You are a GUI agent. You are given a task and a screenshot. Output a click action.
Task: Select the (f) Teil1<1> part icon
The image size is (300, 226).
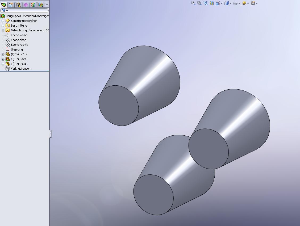pos(8,54)
